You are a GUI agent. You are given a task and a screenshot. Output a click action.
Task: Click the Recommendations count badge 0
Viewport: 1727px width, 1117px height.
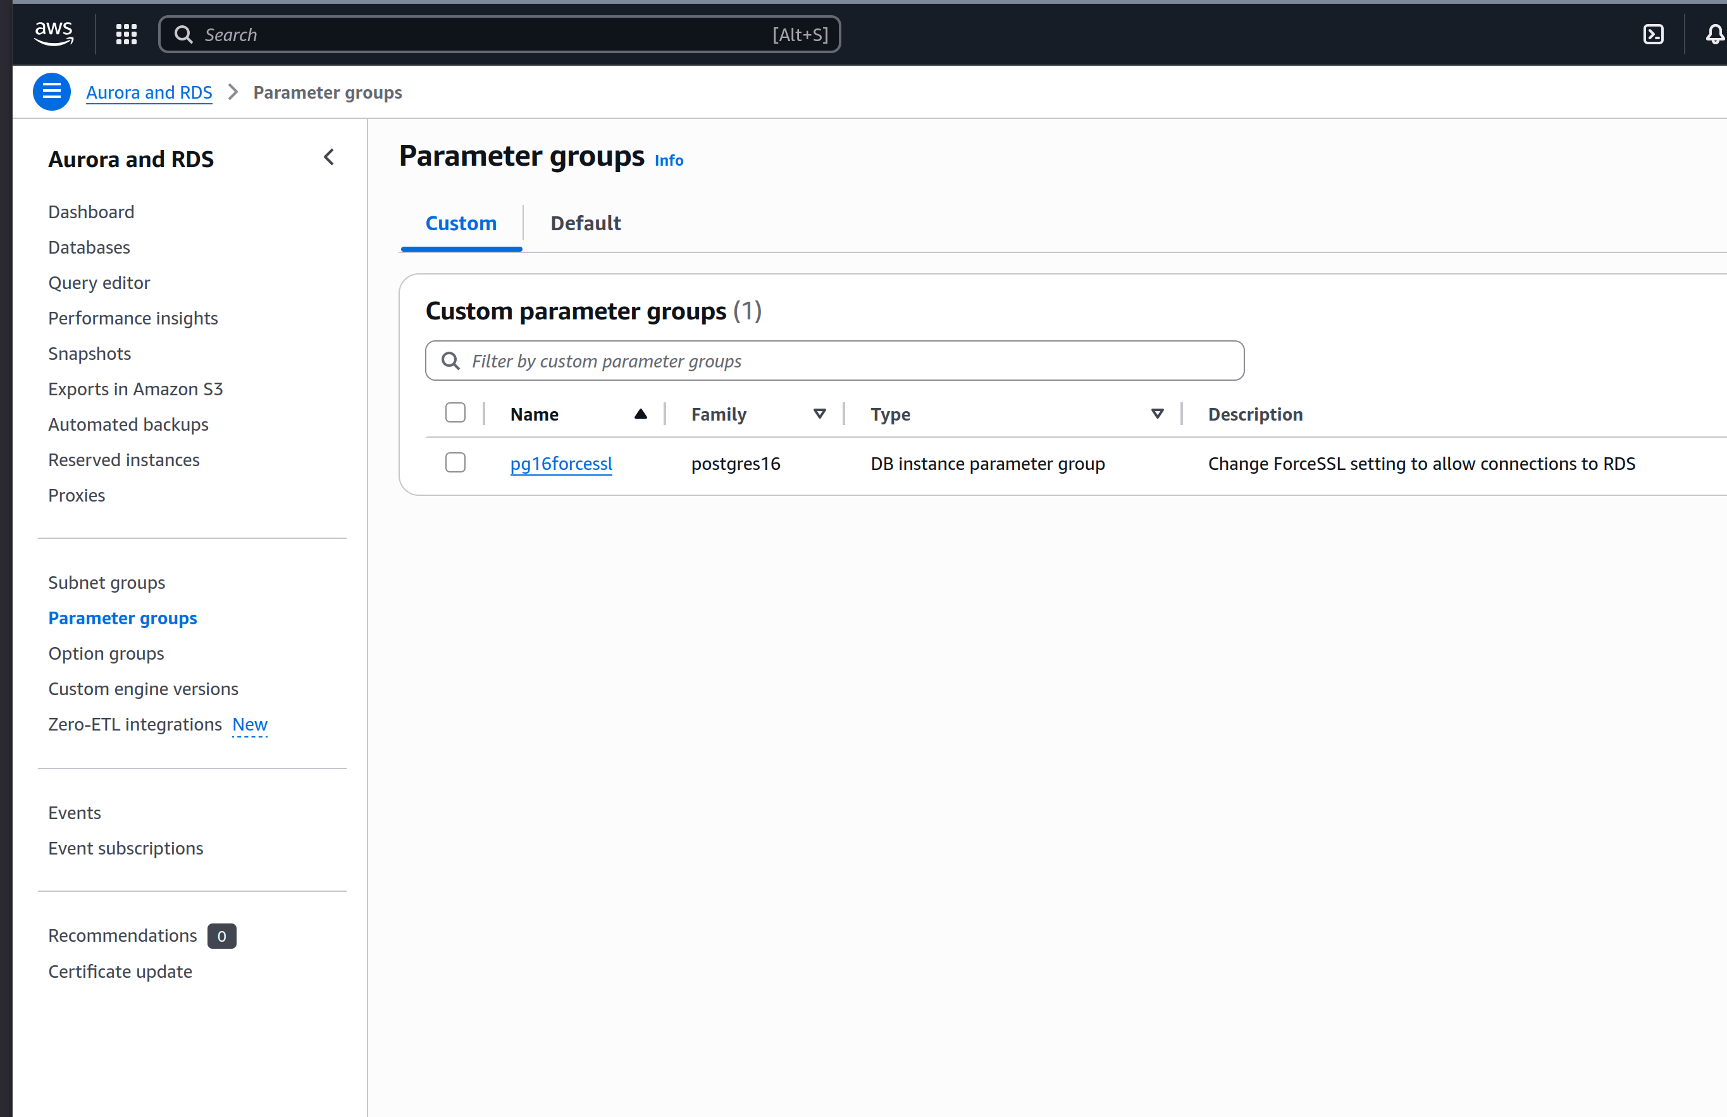click(x=222, y=936)
